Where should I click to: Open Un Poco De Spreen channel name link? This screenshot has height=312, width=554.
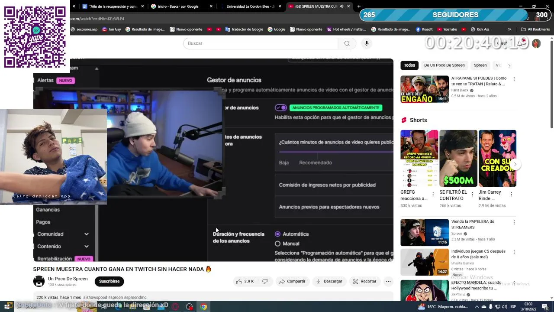(68, 279)
